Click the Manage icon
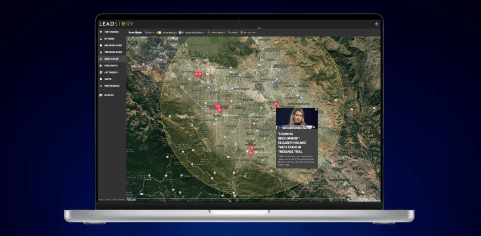Screen dimensions: 481x236 pos(101,95)
